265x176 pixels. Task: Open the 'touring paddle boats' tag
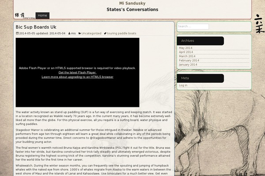[121, 33]
